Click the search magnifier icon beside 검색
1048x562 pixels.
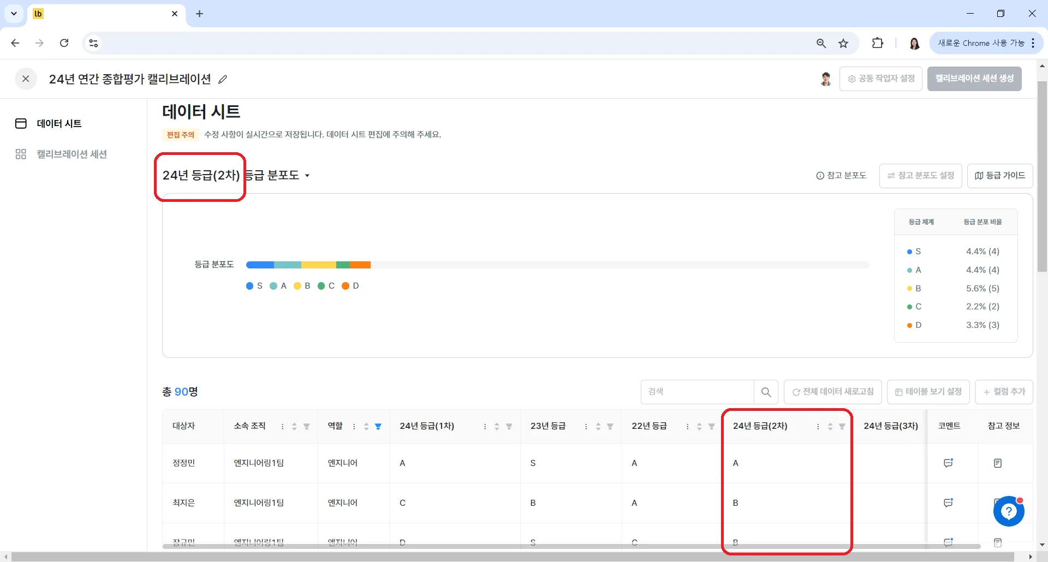[766, 392]
